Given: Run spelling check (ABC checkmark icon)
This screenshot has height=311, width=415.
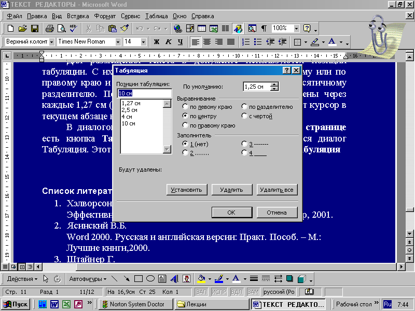Looking at the screenshot, I should 73,28.
